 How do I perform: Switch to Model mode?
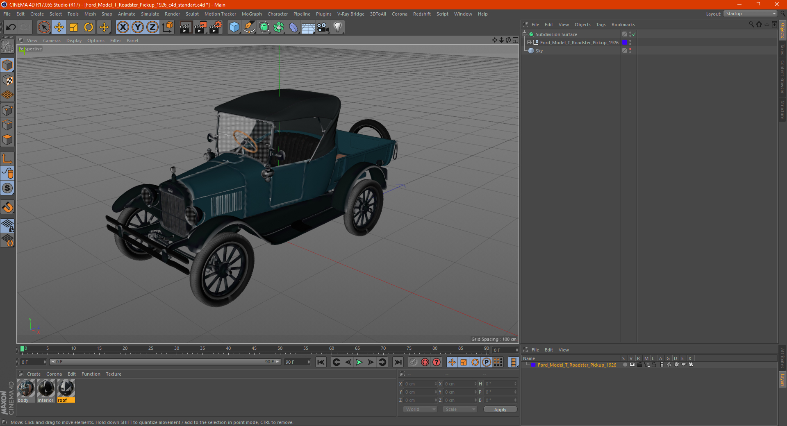[x=7, y=65]
